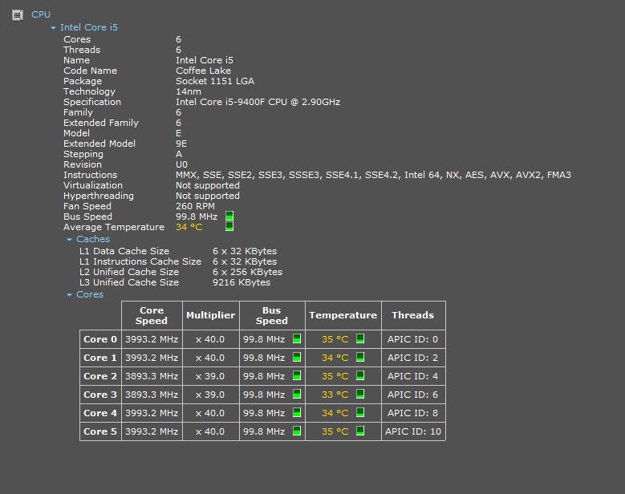Viewport: 625px width, 494px height.
Task: Click Core 4 temperature graph icon
Action: [x=360, y=412]
